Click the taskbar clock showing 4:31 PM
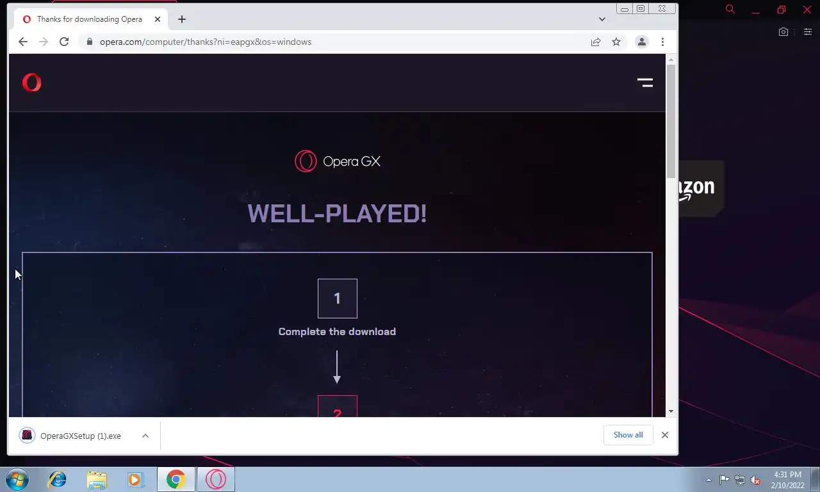 788,480
